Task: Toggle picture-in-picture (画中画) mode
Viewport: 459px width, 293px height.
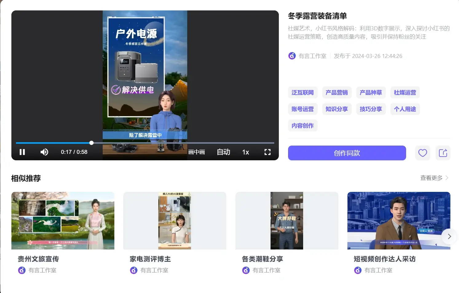Action: coord(196,152)
